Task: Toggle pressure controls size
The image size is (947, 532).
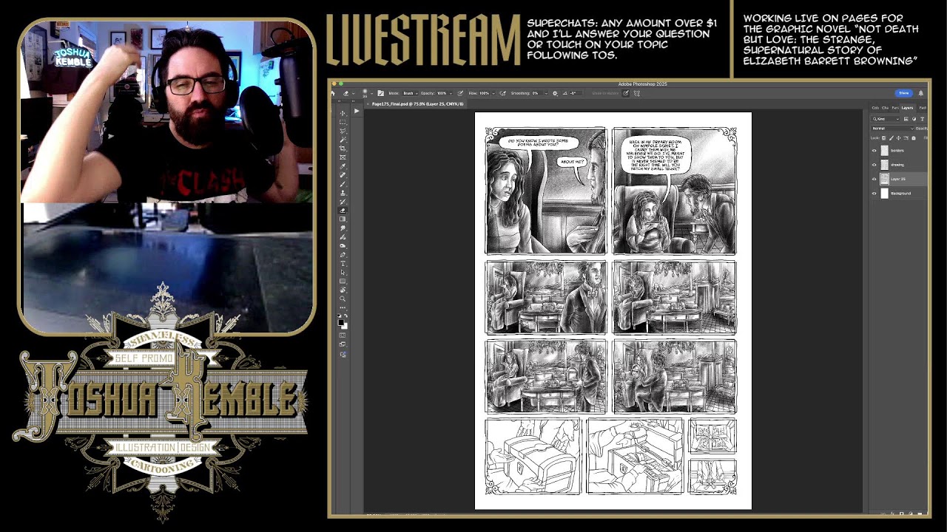Action: [625, 93]
